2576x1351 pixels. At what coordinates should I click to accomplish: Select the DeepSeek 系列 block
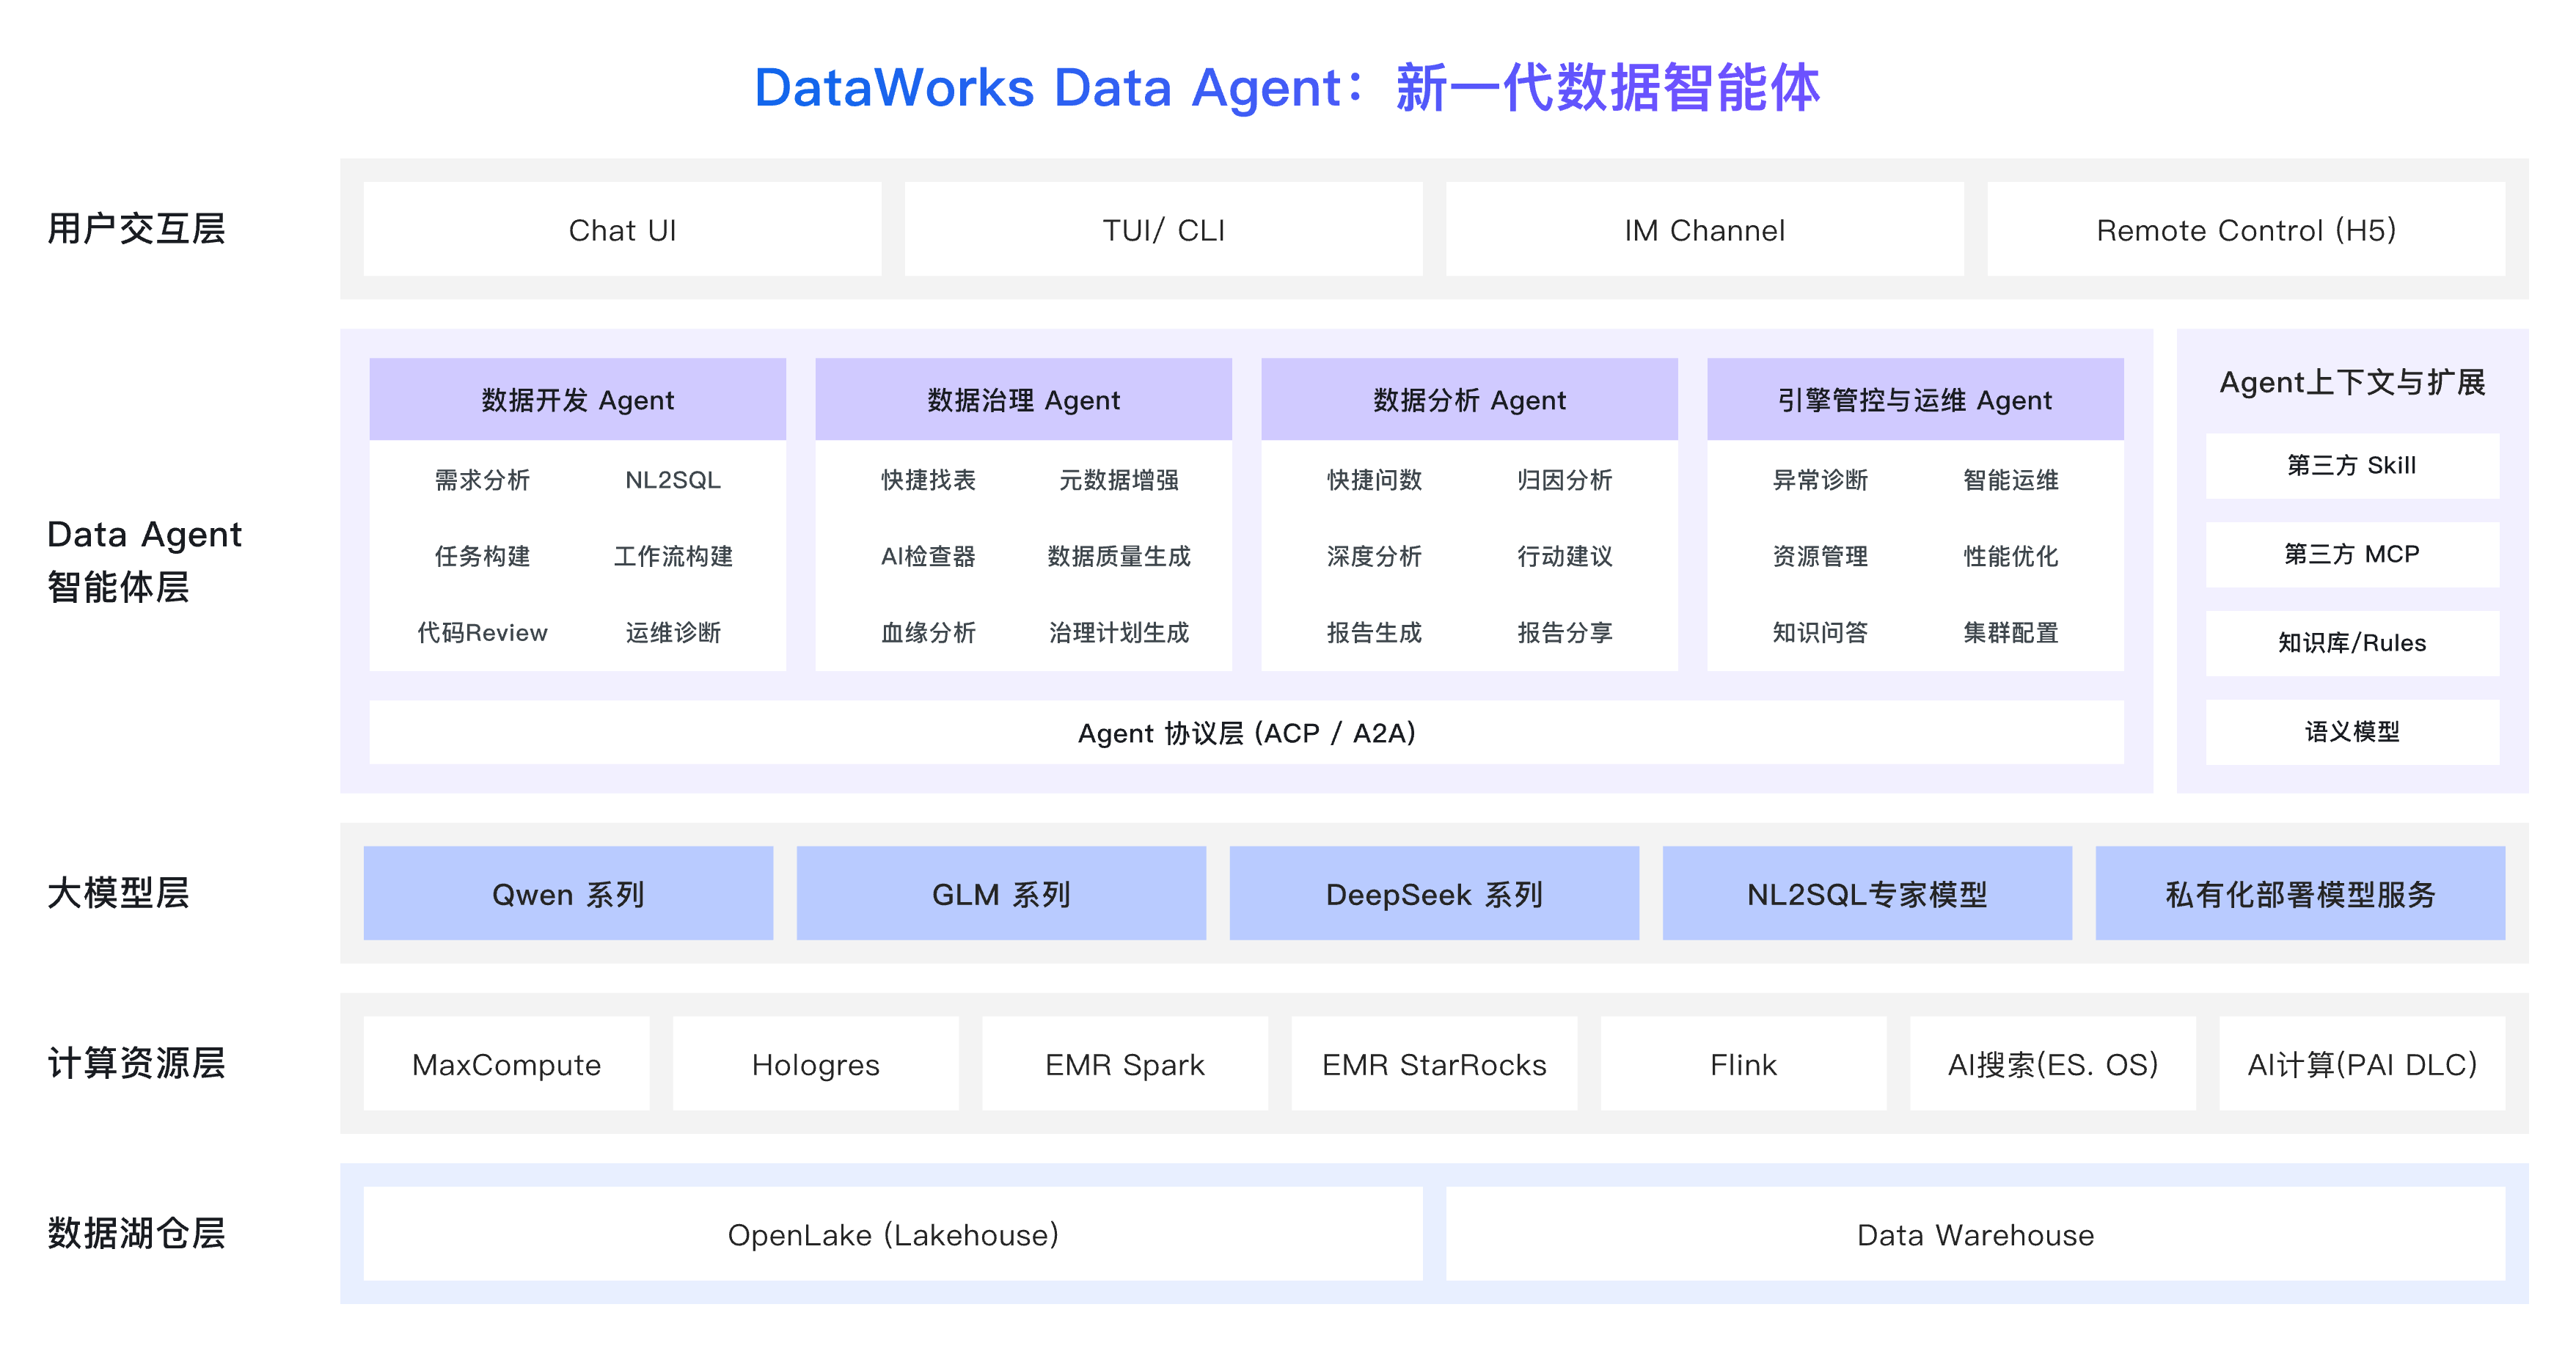[1434, 893]
